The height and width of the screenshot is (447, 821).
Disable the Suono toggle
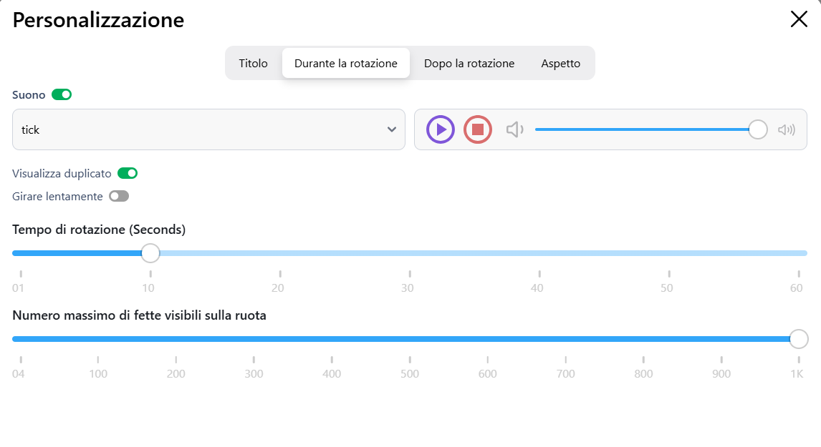click(x=62, y=94)
